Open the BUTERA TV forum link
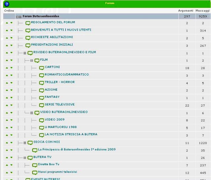Image resolution: width=211 pixels, height=180 pixels. tap(42, 157)
